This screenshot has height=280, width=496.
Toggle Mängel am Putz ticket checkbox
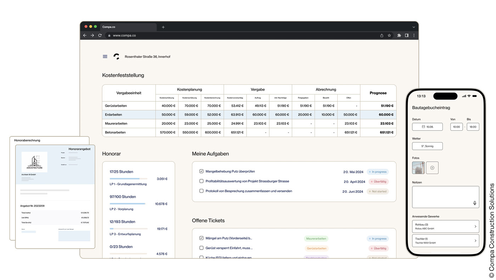pyautogui.click(x=201, y=238)
